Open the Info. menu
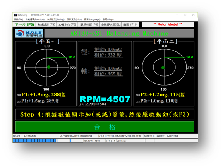Viewport: 223px width, 168px height. (x=74, y=19)
